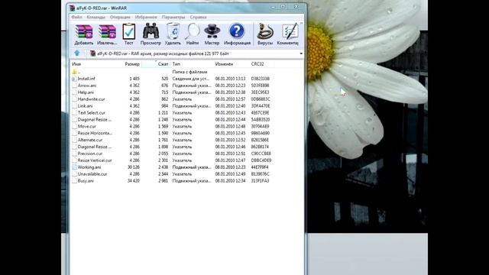Click the date 08.01.2010 13:13
The width and height of the screenshot is (489, 275).
click(x=230, y=79)
